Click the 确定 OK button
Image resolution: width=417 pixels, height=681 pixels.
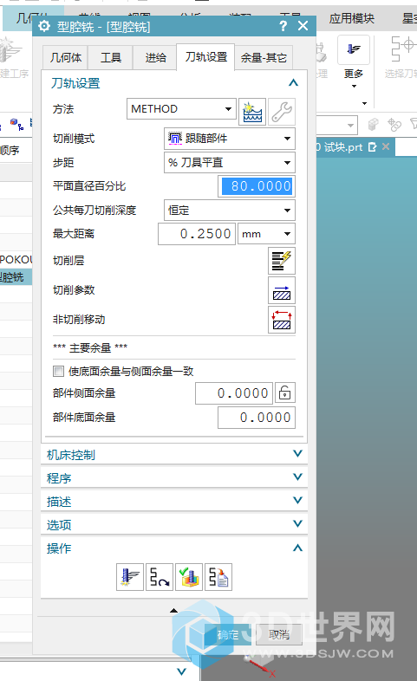(x=228, y=635)
